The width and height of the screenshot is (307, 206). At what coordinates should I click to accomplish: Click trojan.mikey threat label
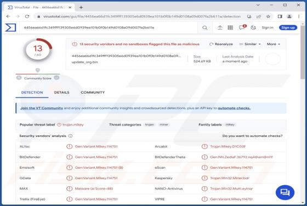pyautogui.click(x=73, y=124)
